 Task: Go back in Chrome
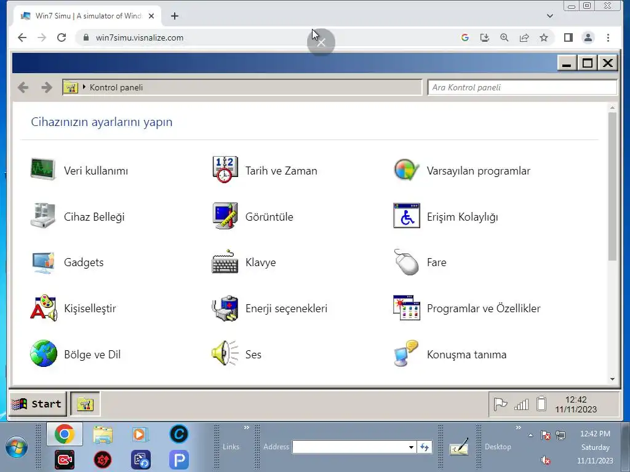pos(22,37)
